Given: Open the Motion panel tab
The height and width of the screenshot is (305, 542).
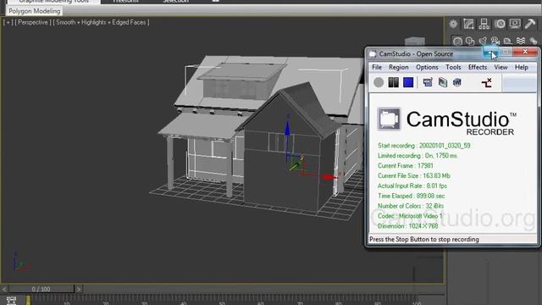Looking at the screenshot, I should click(500, 24).
